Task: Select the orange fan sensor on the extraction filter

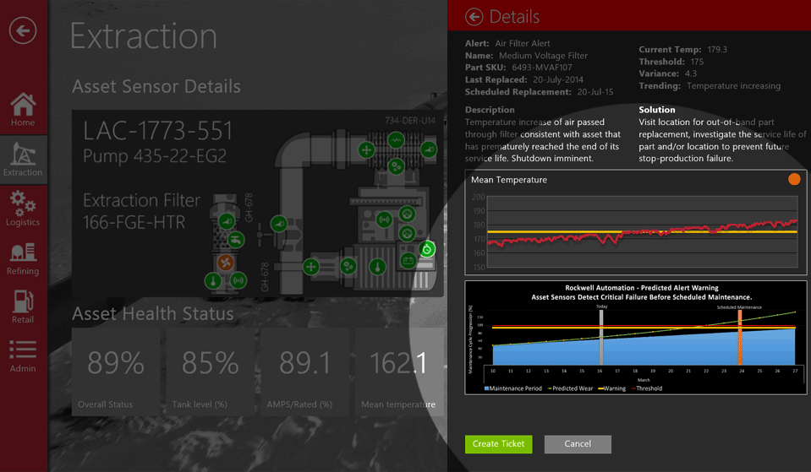Action: point(224,263)
